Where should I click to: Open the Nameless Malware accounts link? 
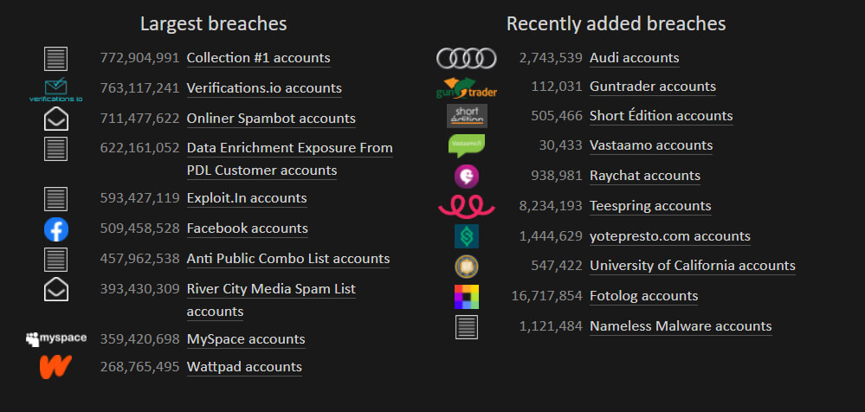[x=681, y=326]
